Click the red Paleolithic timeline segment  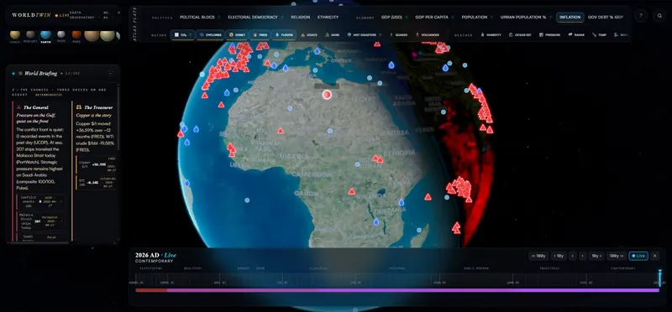[151, 290]
